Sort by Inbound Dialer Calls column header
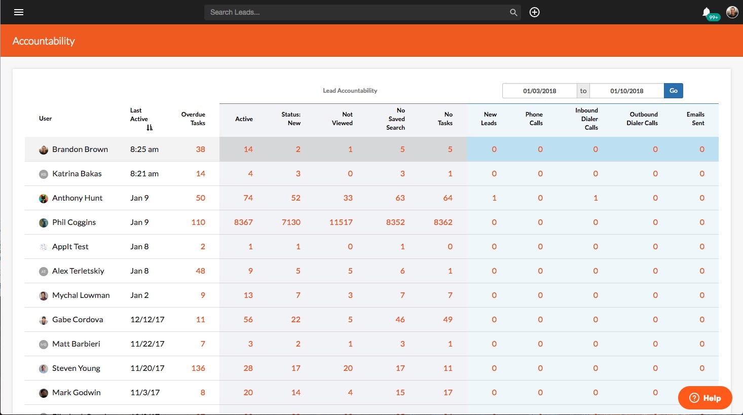This screenshot has height=415, width=743. (x=587, y=119)
